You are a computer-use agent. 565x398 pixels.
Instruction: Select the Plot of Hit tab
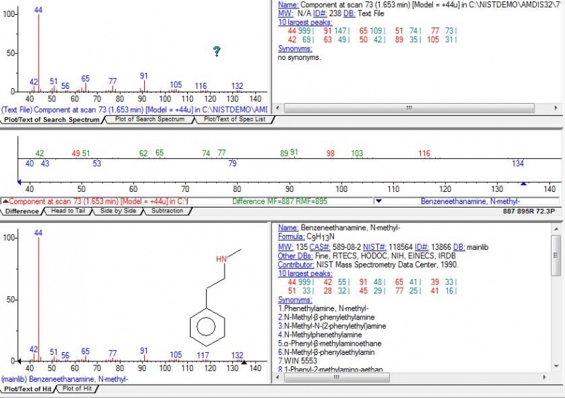[x=77, y=389]
